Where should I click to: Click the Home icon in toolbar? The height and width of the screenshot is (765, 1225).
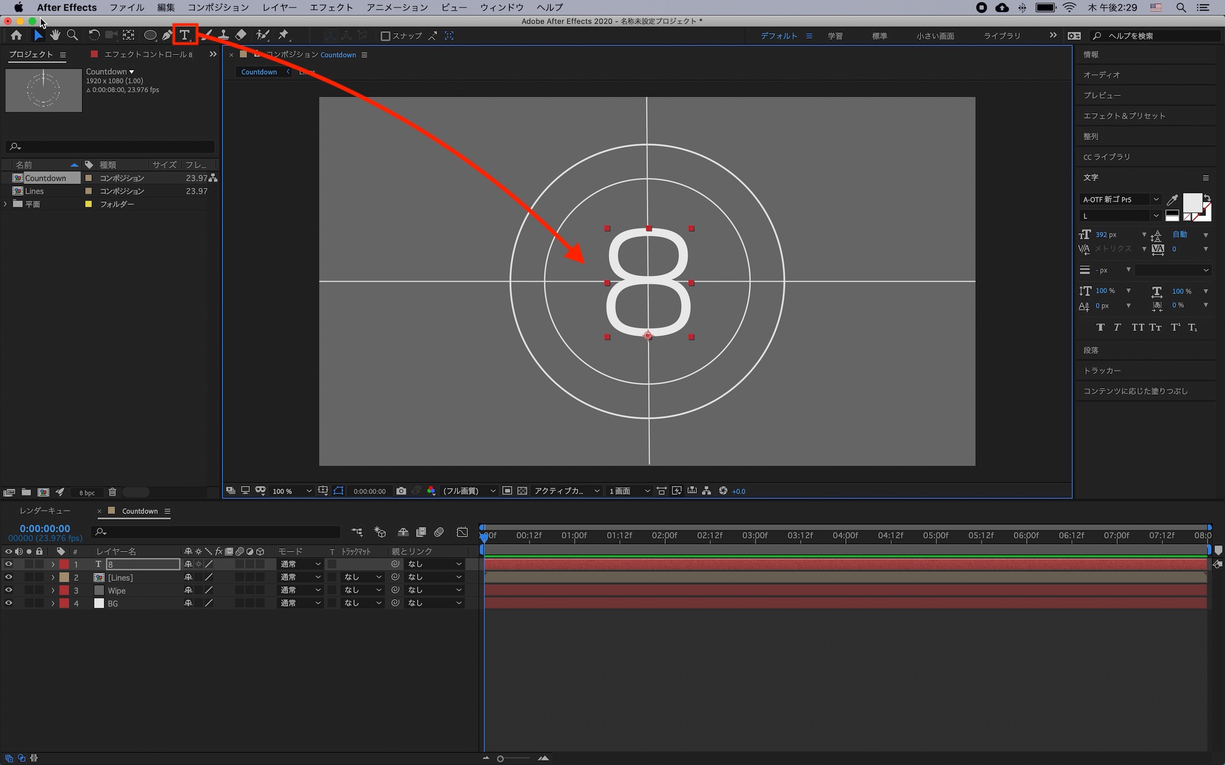tap(17, 35)
